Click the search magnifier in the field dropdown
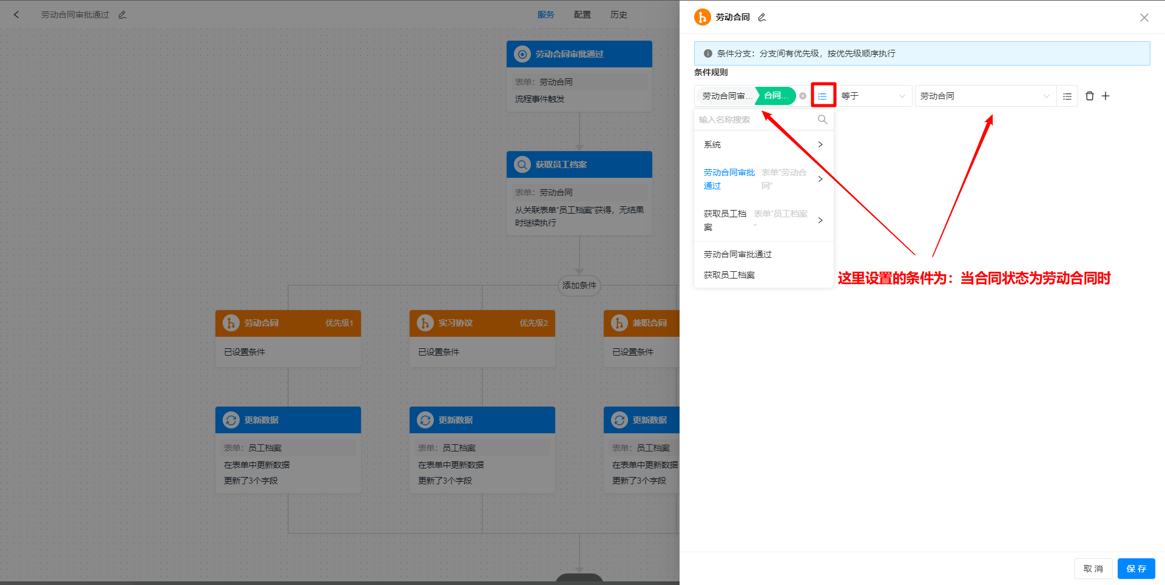The image size is (1165, 585). tap(822, 119)
